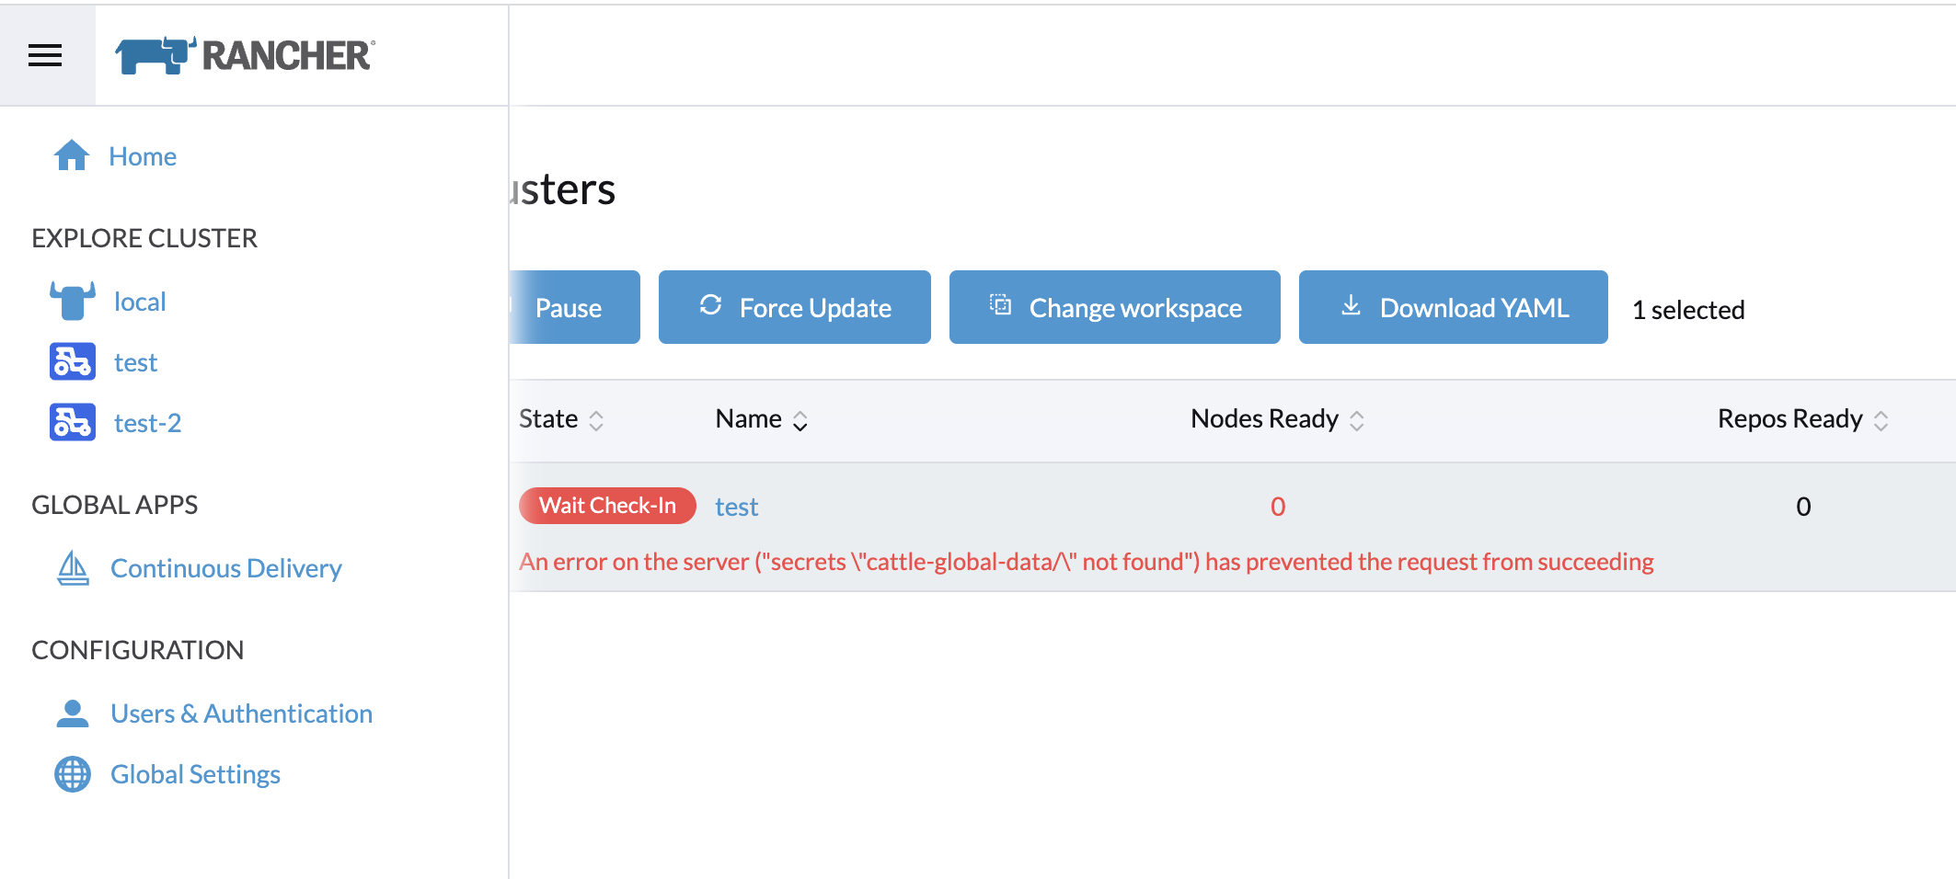
Task: Toggle the hamburger navigation menu
Action: pyautogui.click(x=45, y=55)
